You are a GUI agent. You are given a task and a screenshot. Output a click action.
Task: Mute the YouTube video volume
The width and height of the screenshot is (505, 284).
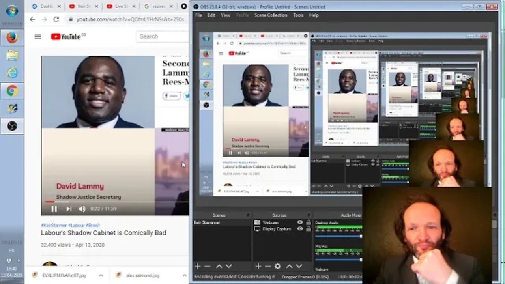(x=82, y=209)
